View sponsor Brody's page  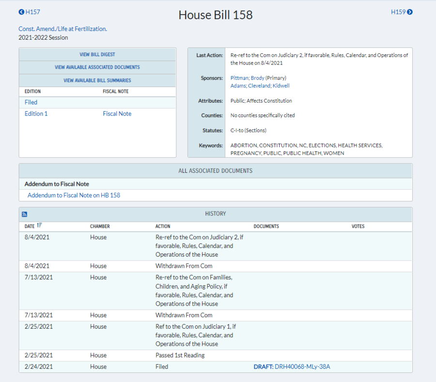(x=258, y=78)
